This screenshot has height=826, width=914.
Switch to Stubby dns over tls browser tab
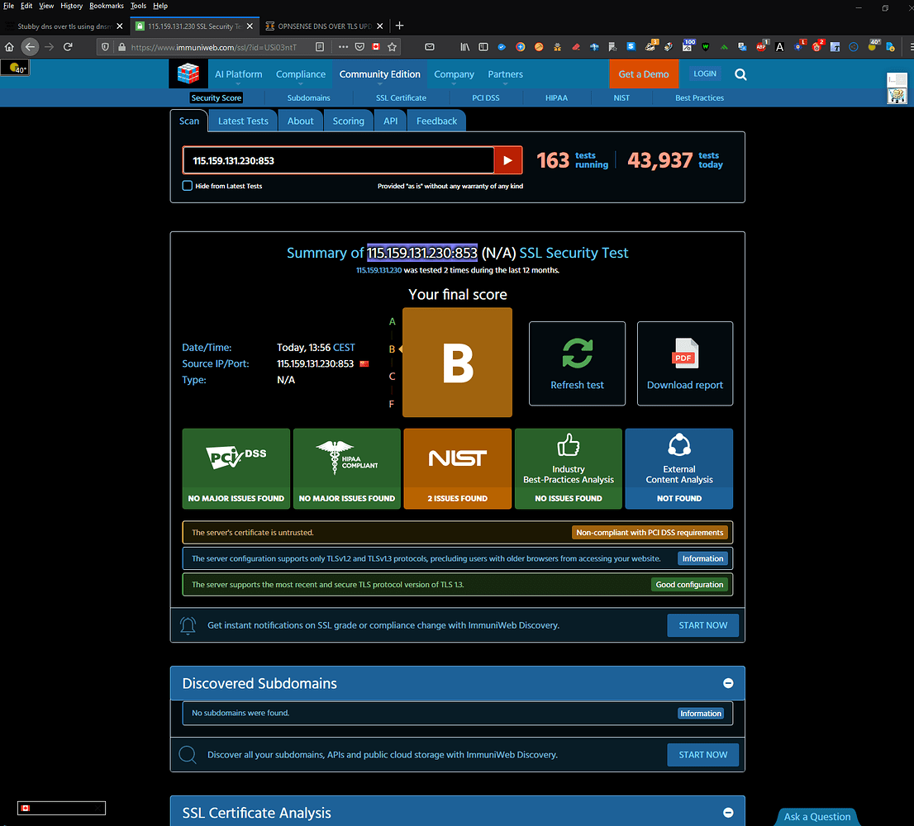pyautogui.click(x=64, y=26)
